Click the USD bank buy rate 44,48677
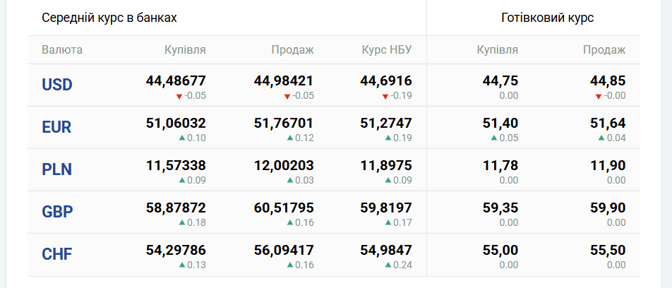Screen dimensions: 672x288 176,80
